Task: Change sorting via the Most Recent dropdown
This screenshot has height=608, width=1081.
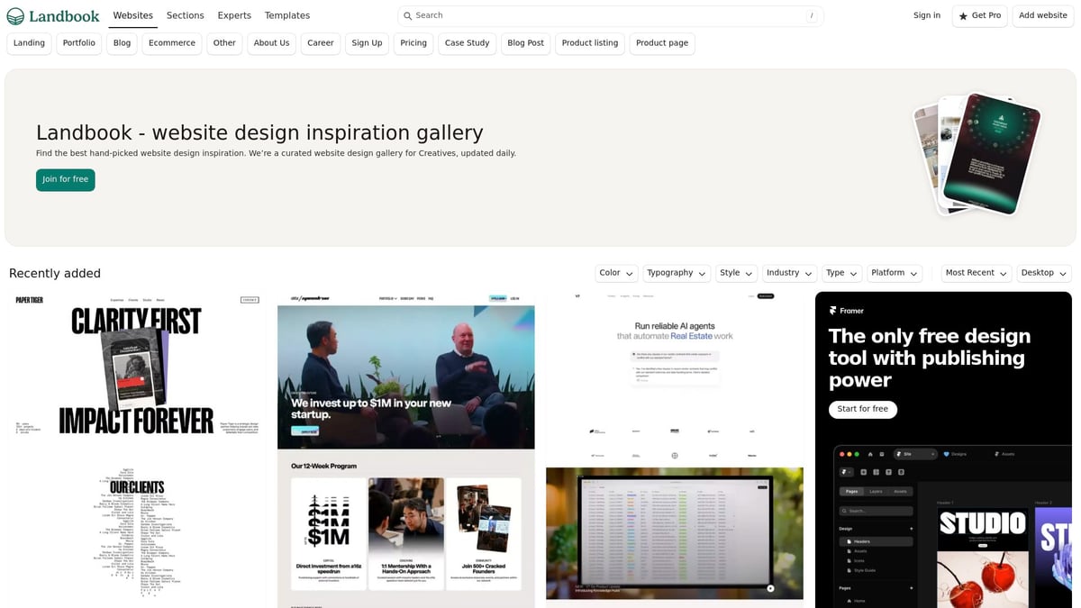Action: click(x=976, y=272)
